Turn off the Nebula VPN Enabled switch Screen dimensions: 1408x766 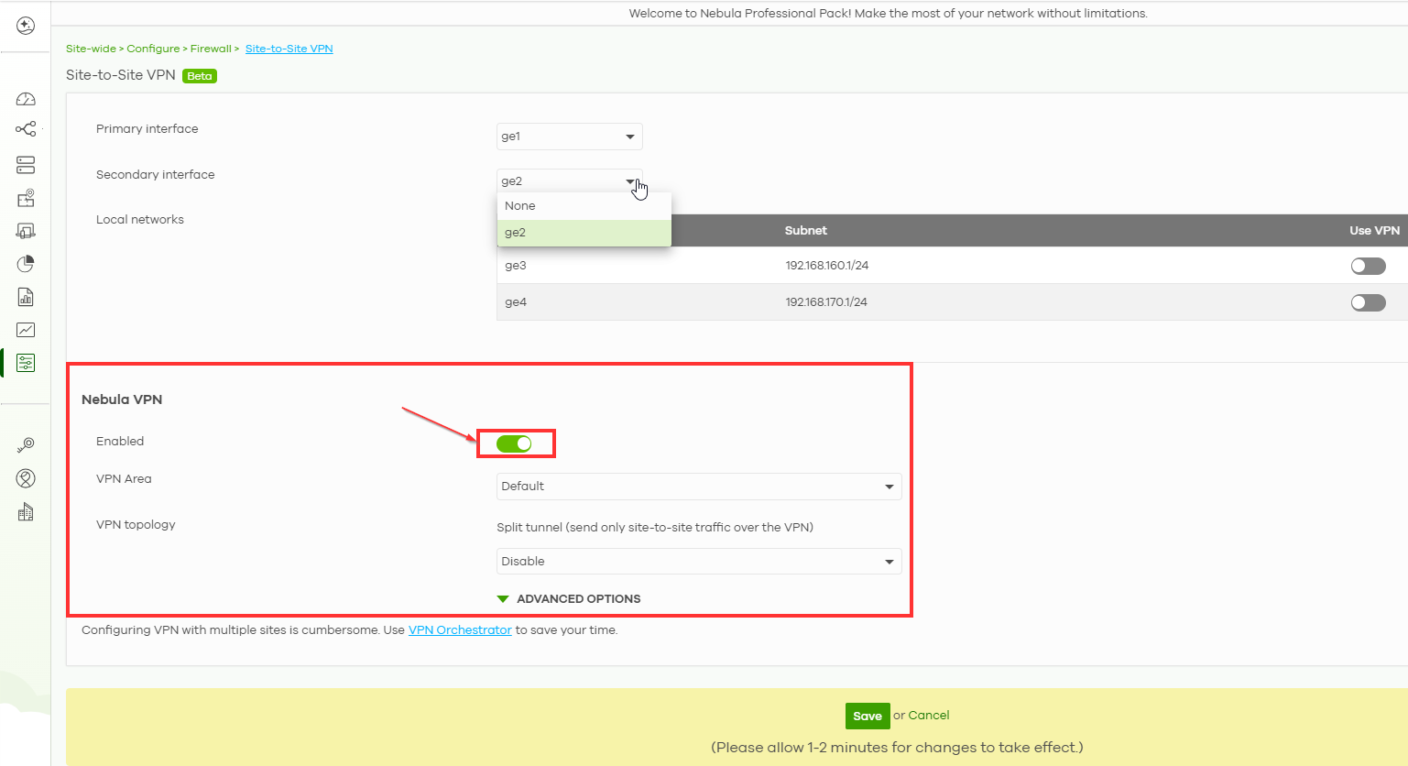(x=514, y=443)
